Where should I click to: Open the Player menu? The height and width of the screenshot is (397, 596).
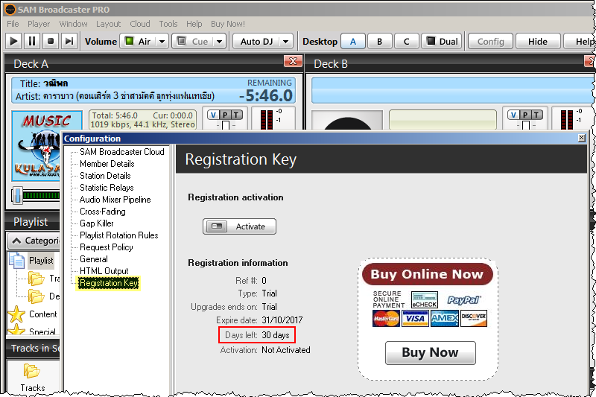pyautogui.click(x=39, y=24)
